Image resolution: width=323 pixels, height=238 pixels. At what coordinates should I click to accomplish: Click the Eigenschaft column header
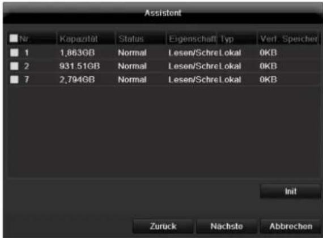click(192, 38)
